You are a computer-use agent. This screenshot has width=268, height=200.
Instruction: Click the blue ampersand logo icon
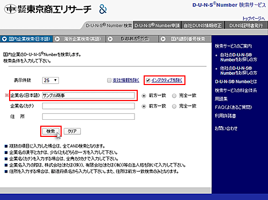(103, 9)
